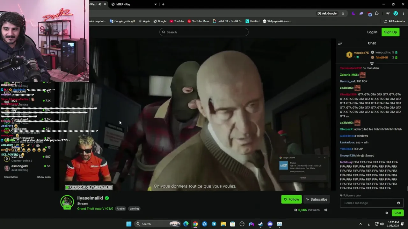408x229 pixels.
Task: Open Microsoft Edge from the taskbar
Action: [x=186, y=224]
